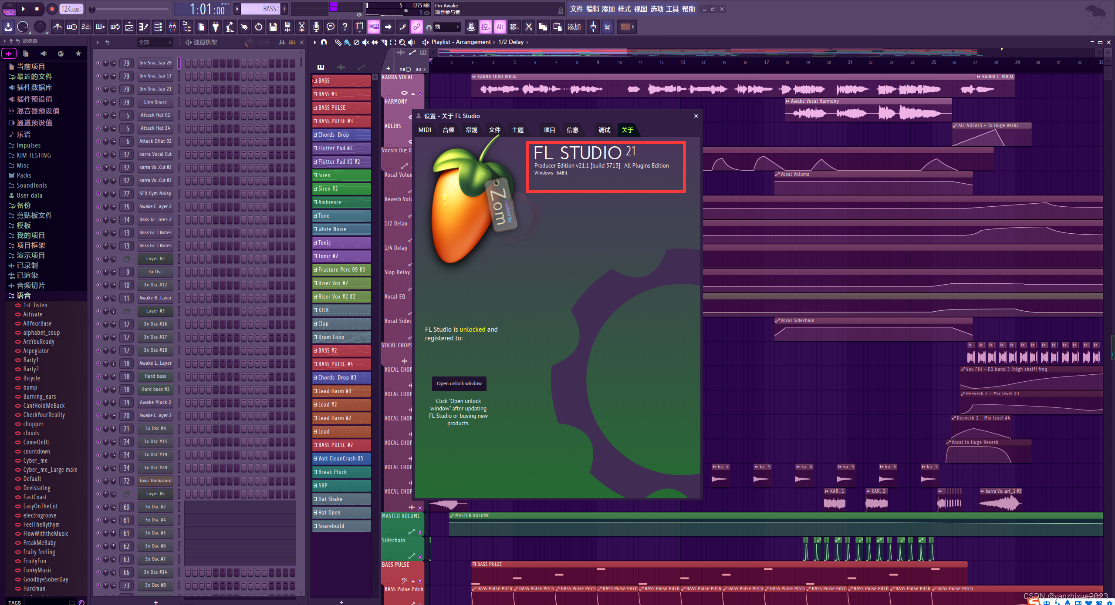Viewport: 1115px width, 605px height.
Task: Select the Chords Drop pattern in the pattern list
Action: 341,135
